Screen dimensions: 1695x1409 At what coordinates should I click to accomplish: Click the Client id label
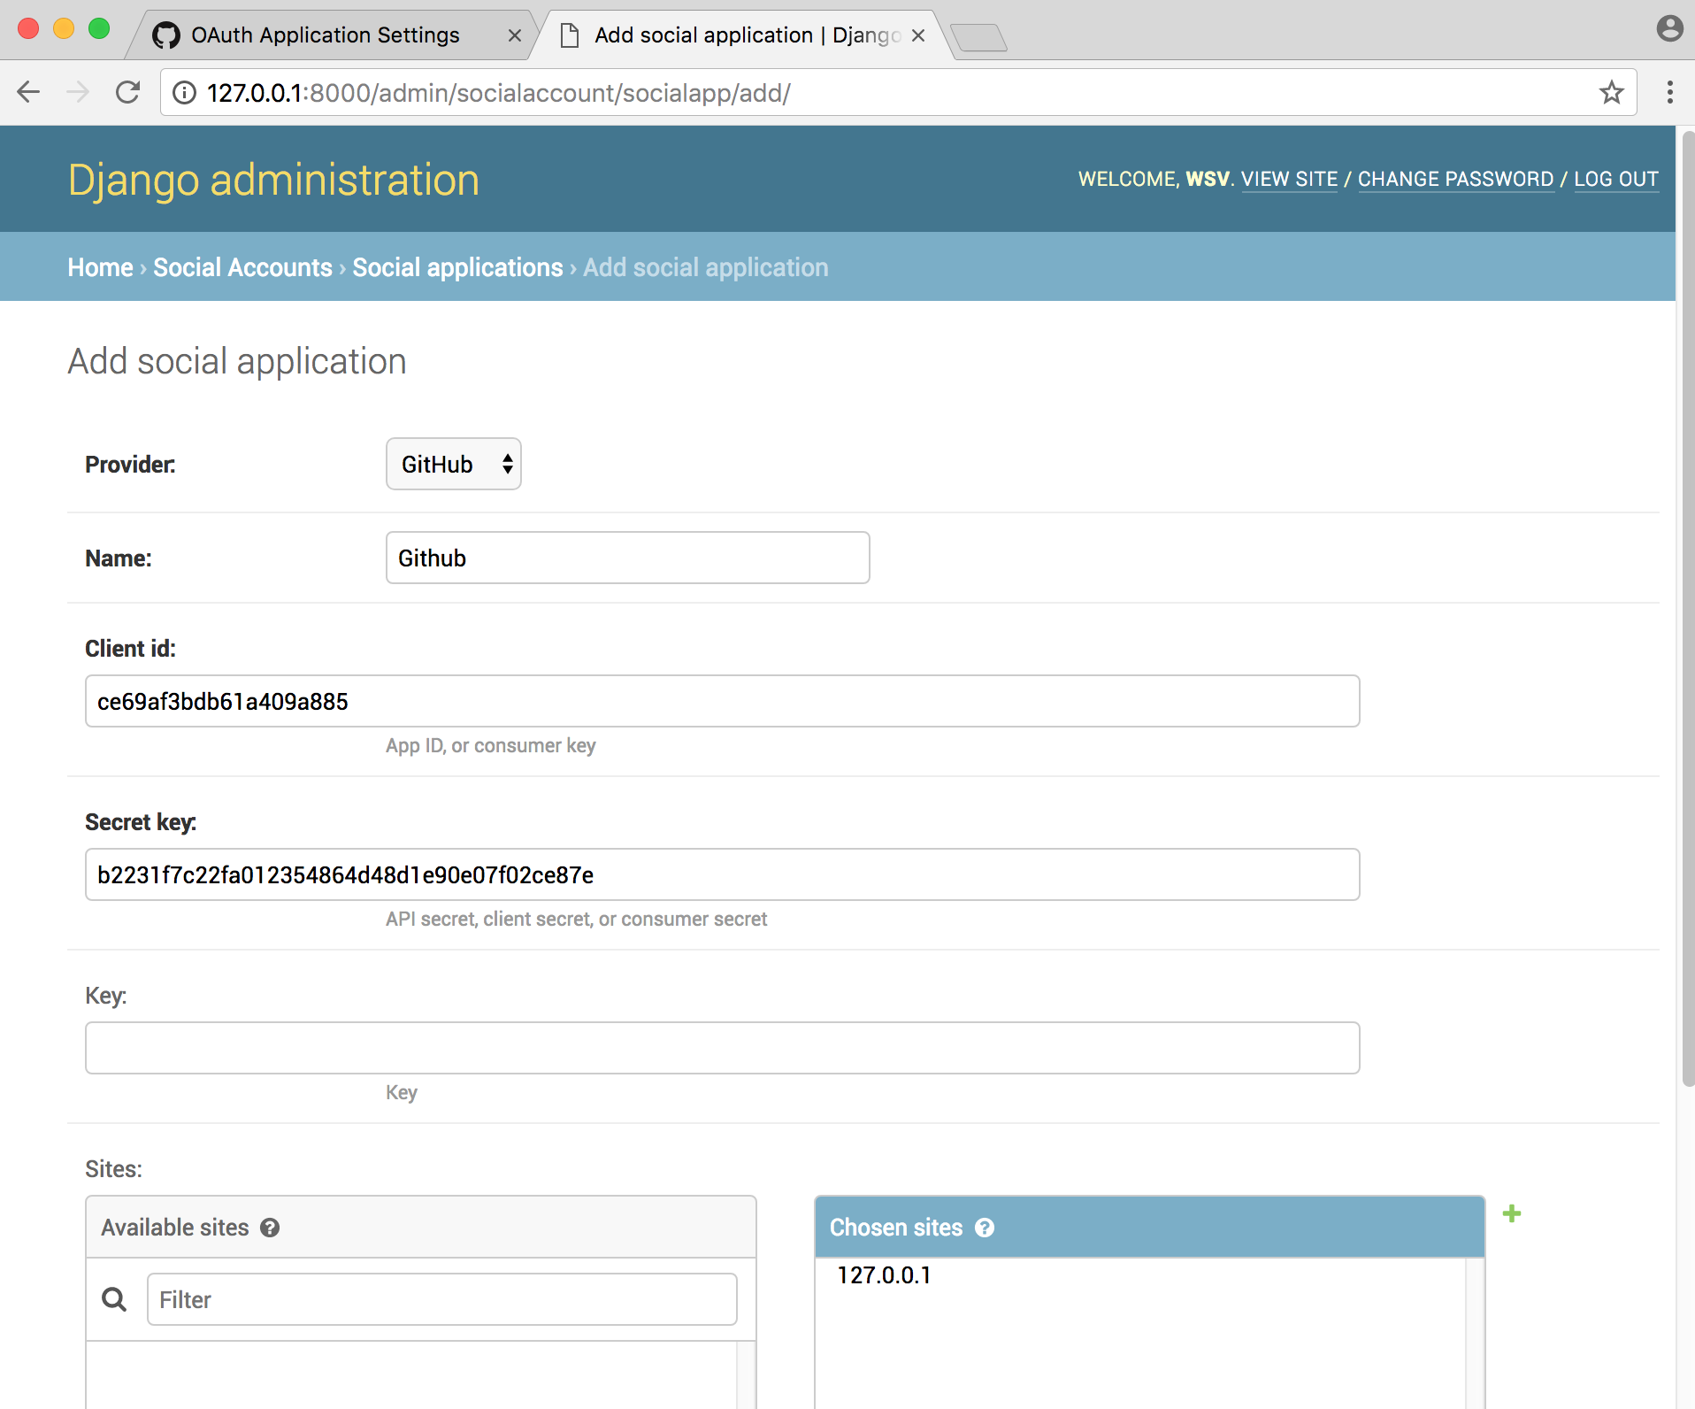click(130, 649)
